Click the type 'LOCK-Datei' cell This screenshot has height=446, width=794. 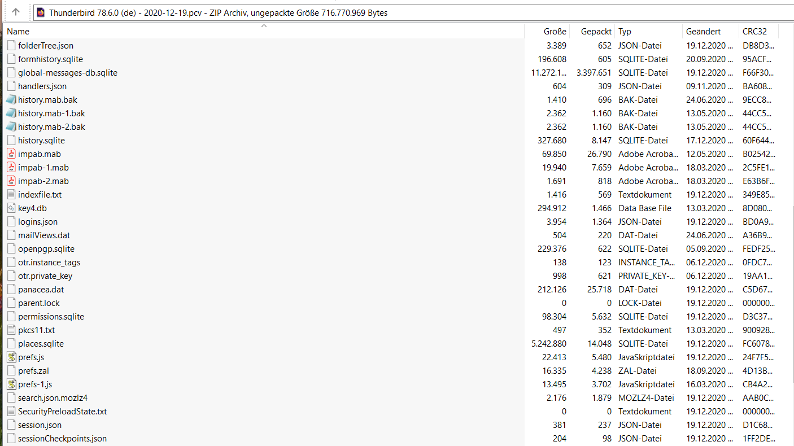pyautogui.click(x=640, y=303)
